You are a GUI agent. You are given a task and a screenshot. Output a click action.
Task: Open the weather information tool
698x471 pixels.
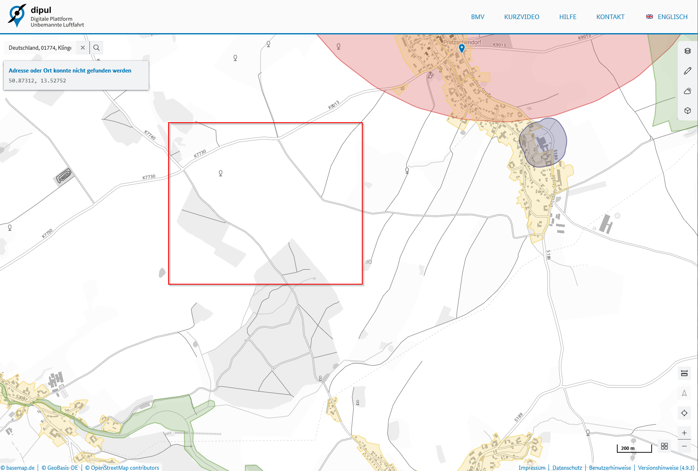687,91
